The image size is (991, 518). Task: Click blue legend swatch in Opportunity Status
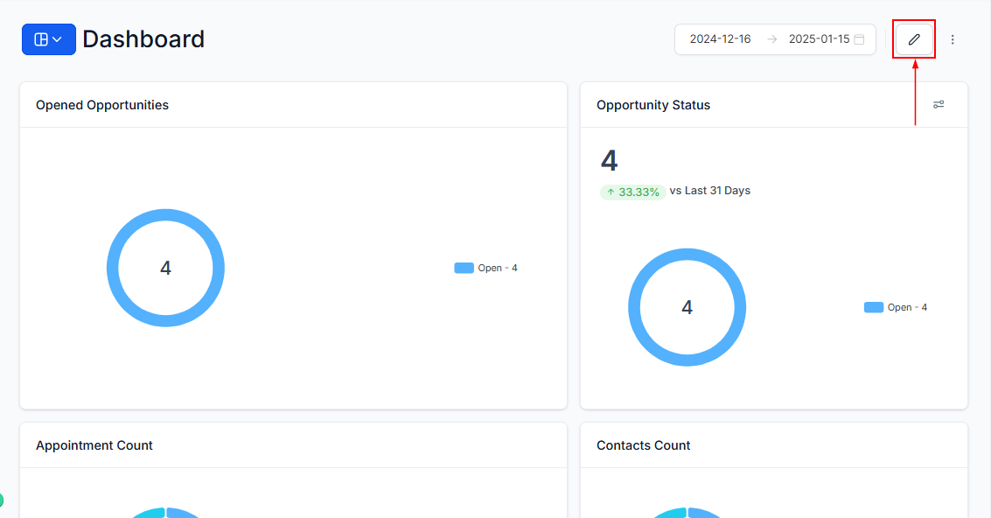point(873,307)
